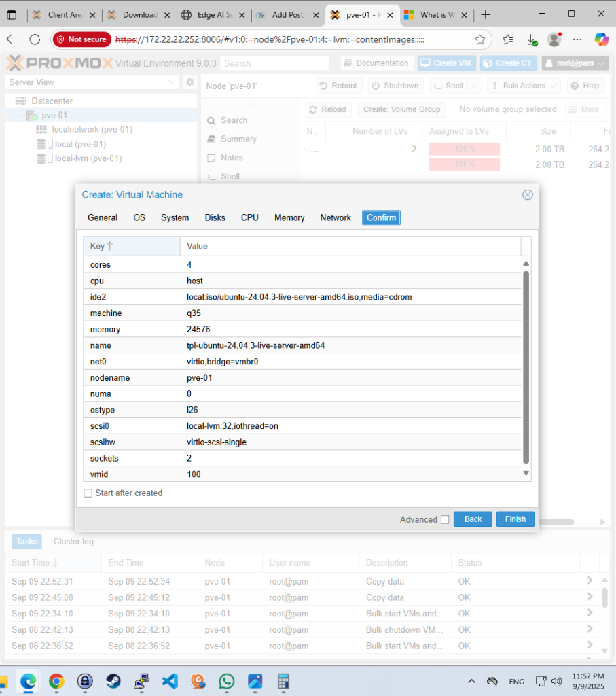Open the root@pam user menu
The width and height of the screenshot is (616, 696).
575,63
